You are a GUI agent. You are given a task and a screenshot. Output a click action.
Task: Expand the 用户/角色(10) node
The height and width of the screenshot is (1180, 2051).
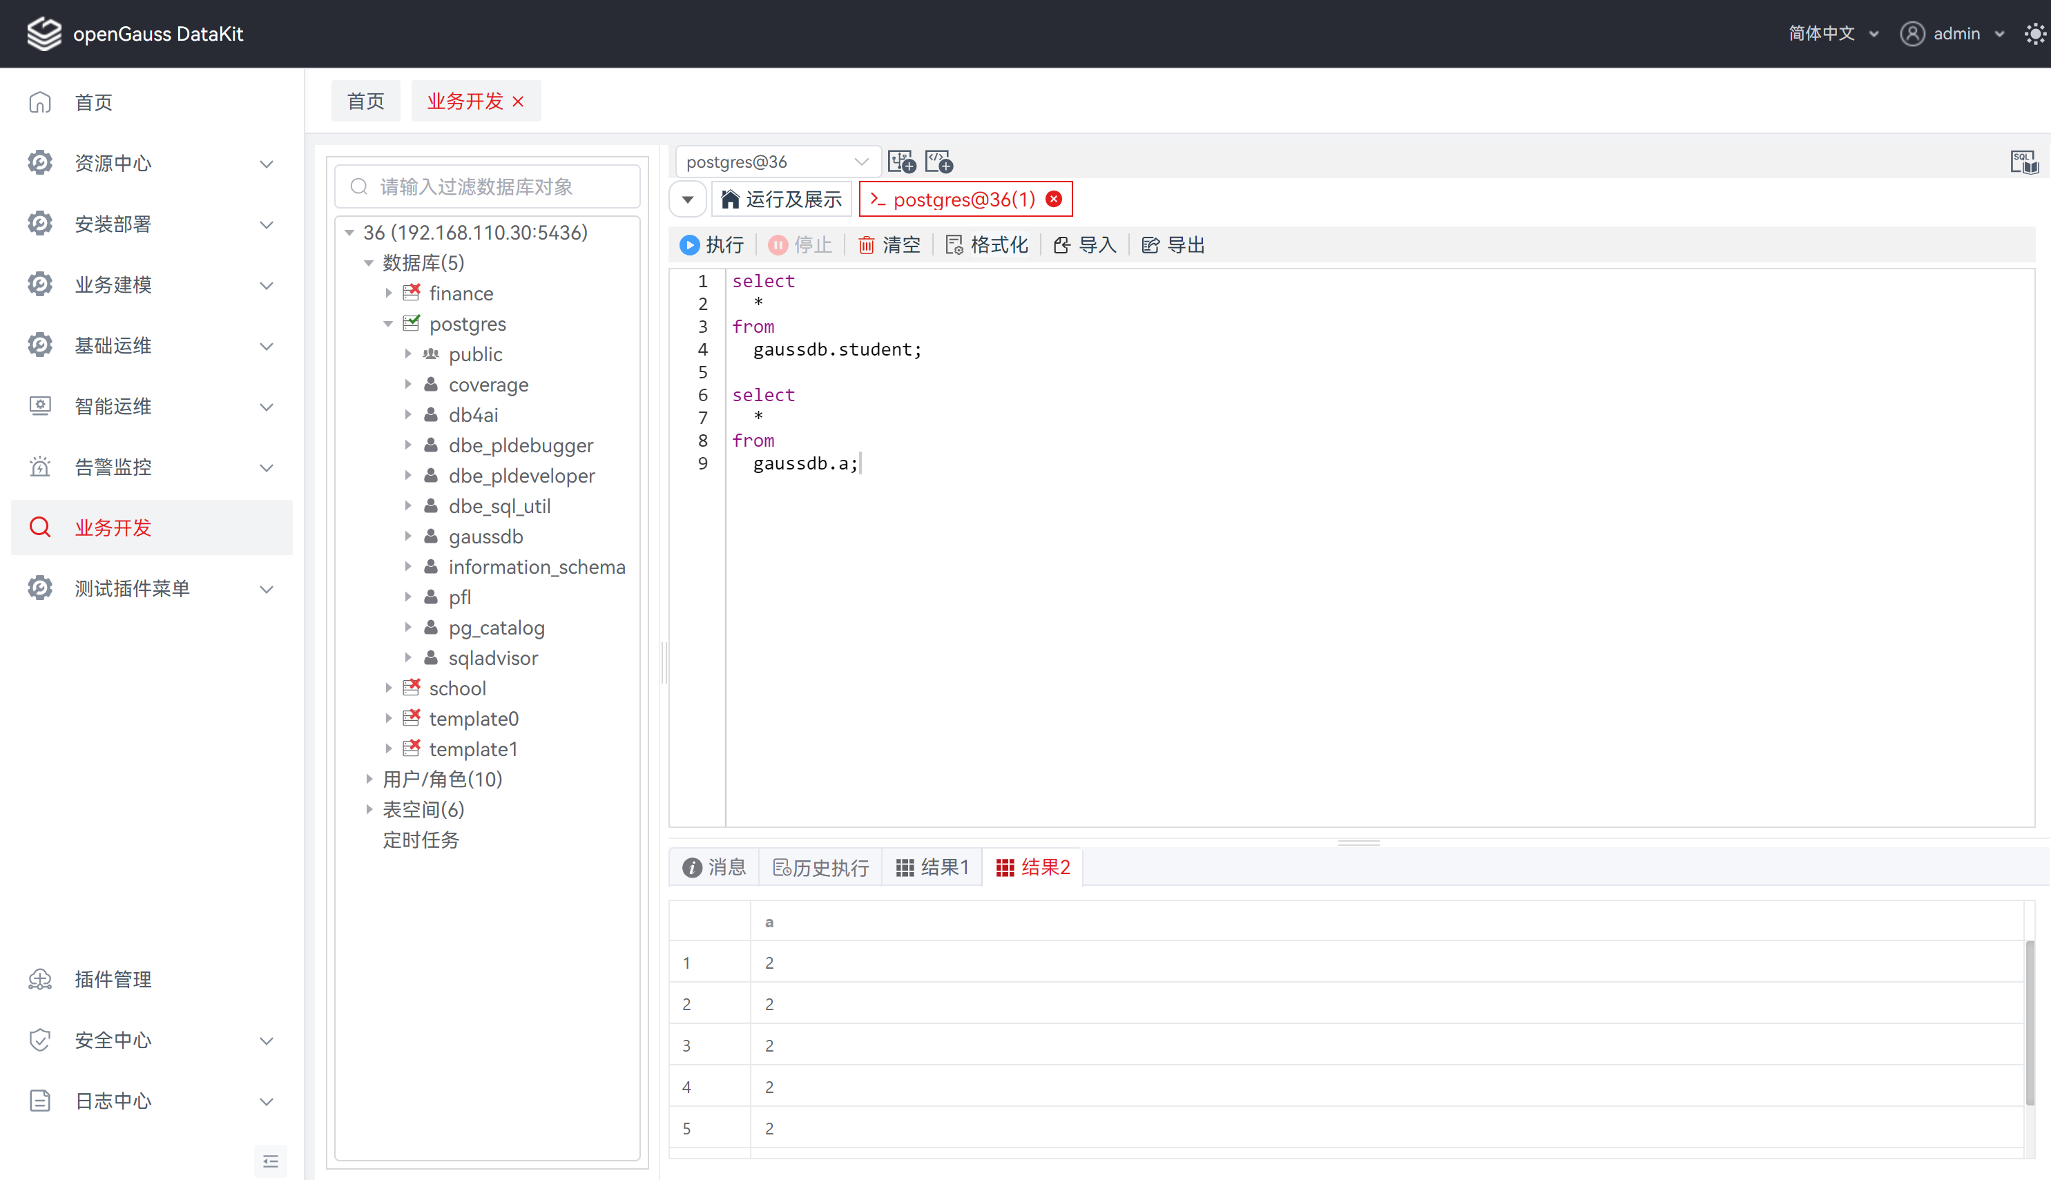tap(369, 779)
